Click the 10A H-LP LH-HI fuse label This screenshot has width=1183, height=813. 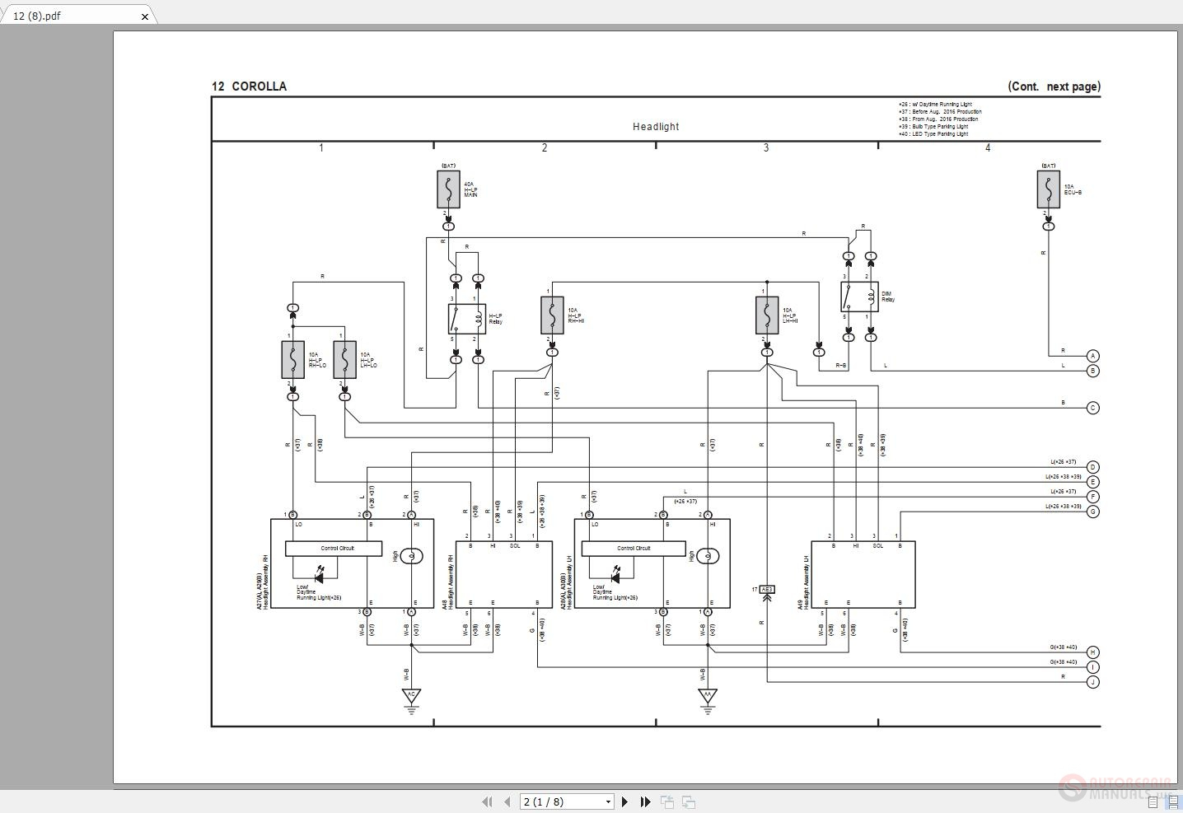tap(791, 315)
